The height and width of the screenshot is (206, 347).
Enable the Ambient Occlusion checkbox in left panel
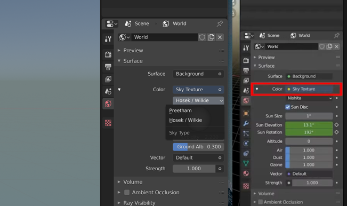pos(127,192)
